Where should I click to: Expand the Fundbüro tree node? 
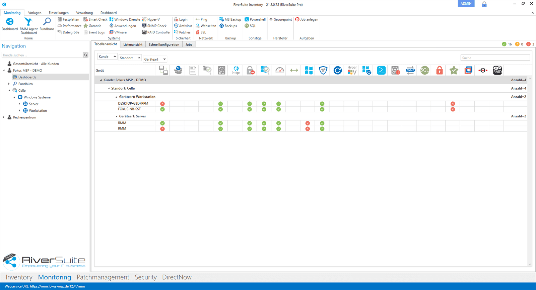pyautogui.click(x=9, y=84)
